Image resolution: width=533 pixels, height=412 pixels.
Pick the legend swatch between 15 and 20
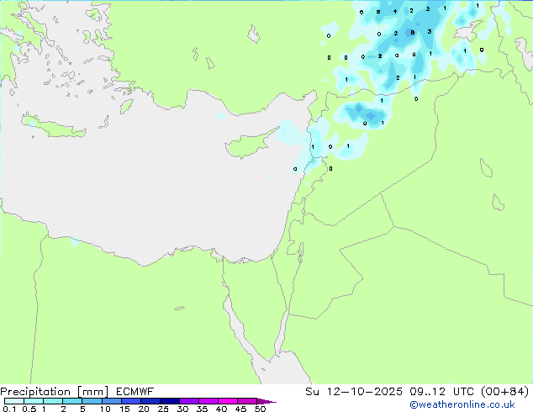(130, 401)
